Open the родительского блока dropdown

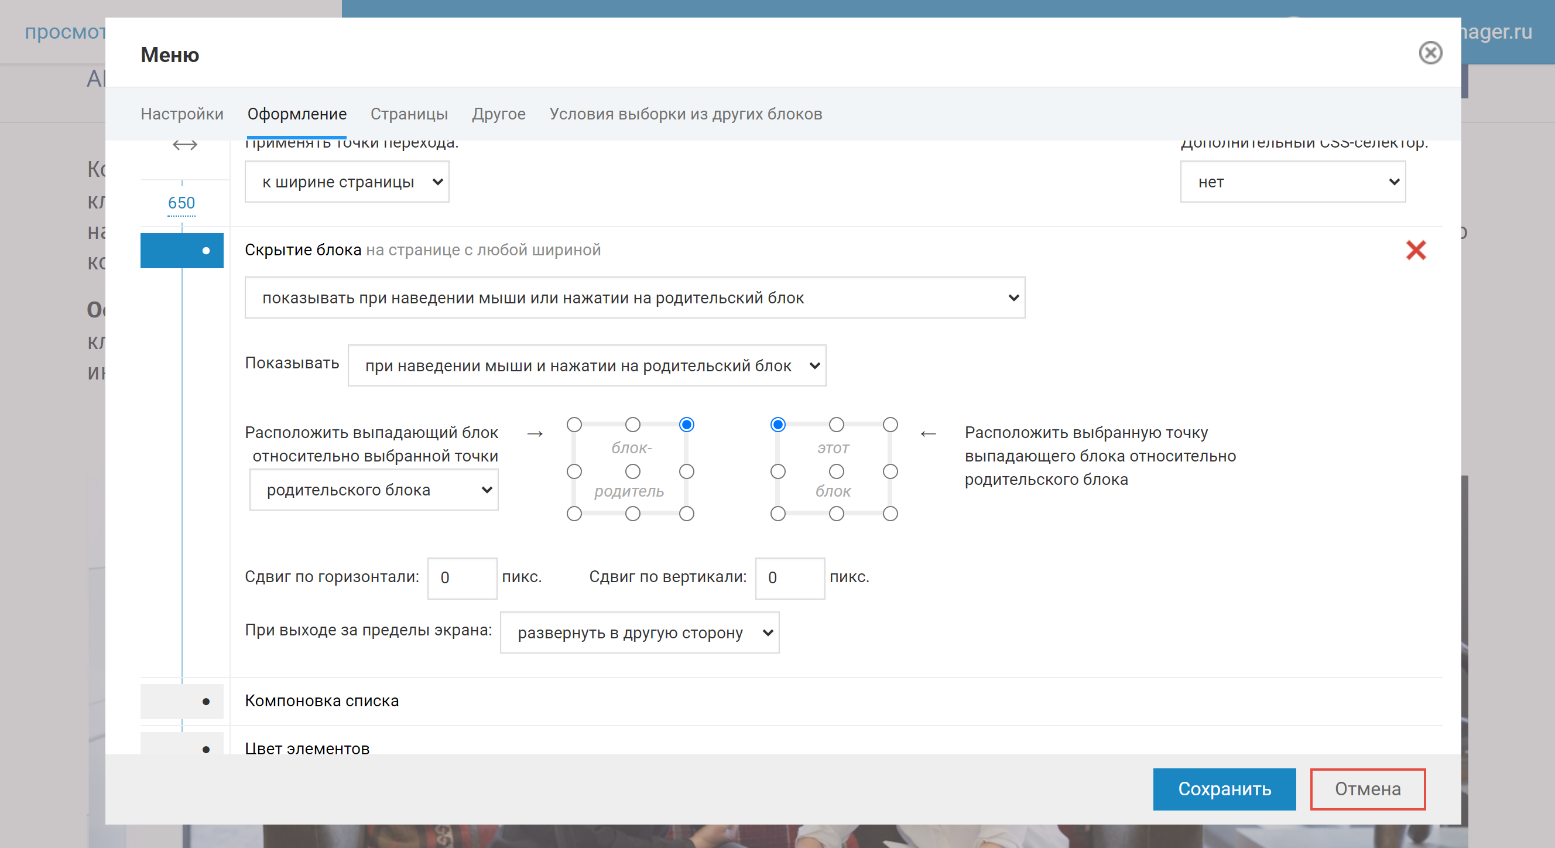coord(374,490)
